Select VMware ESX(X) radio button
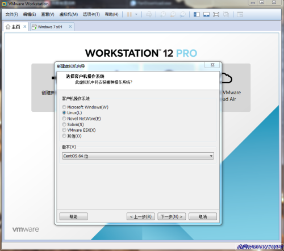The width and height of the screenshot is (284, 251). [x=64, y=130]
